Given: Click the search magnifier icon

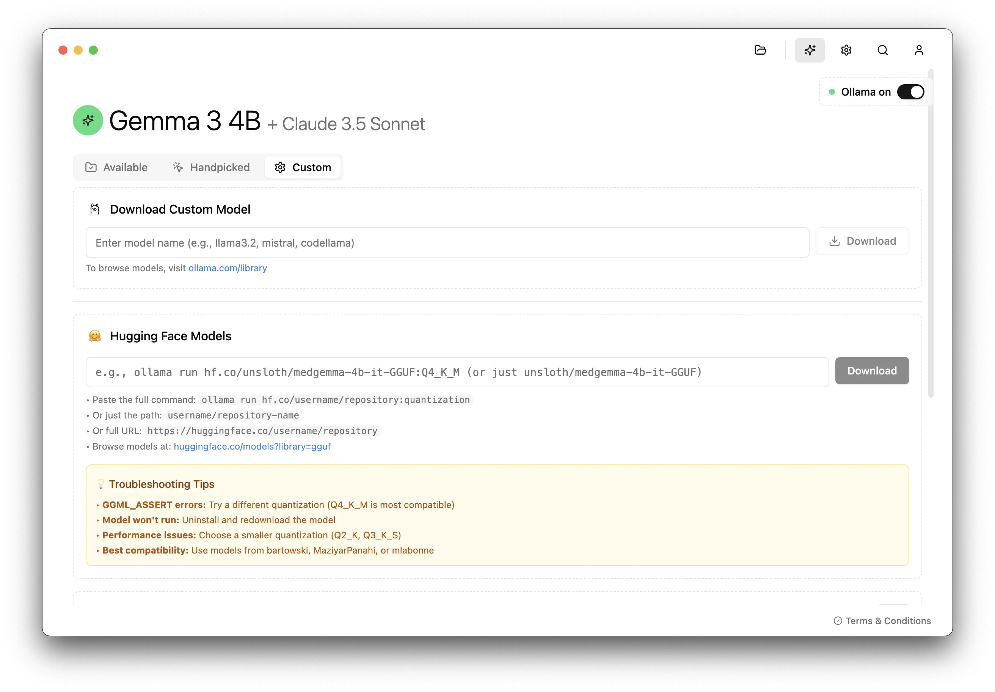Looking at the screenshot, I should pos(882,50).
